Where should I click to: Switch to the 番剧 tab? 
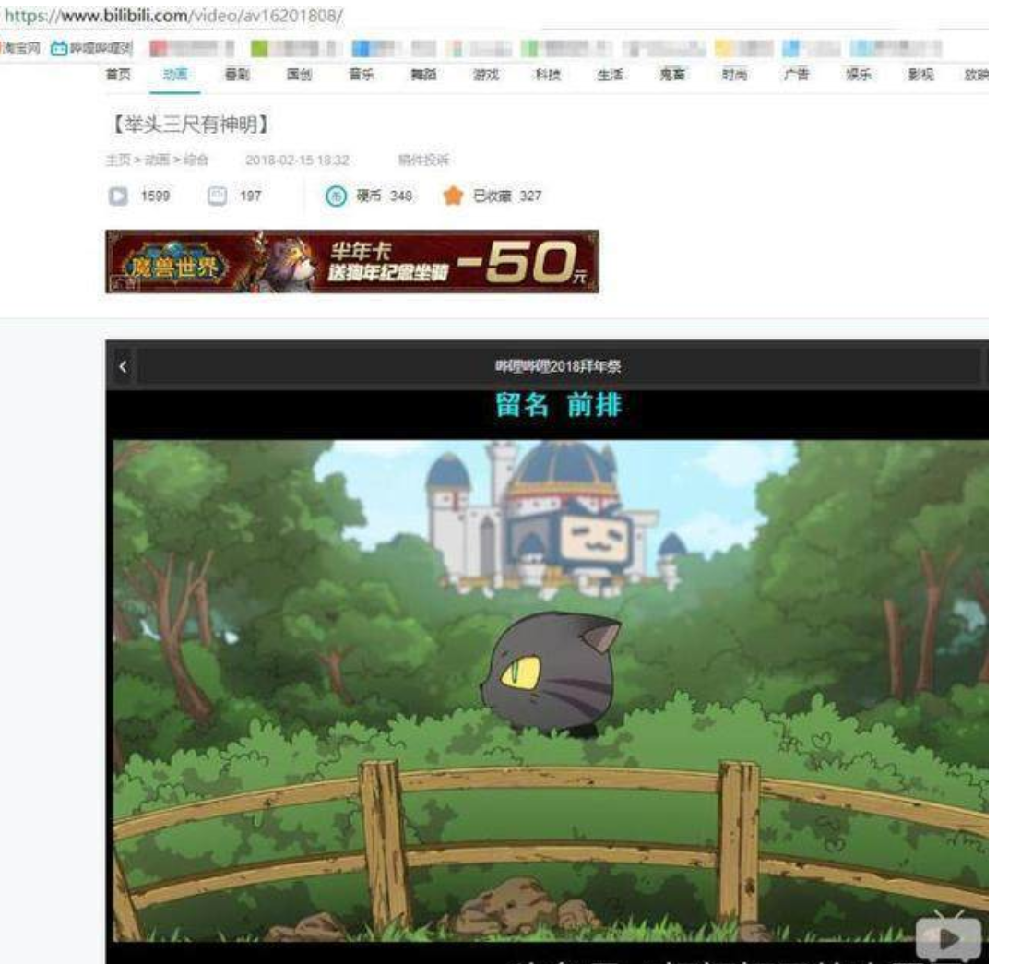pyautogui.click(x=237, y=75)
